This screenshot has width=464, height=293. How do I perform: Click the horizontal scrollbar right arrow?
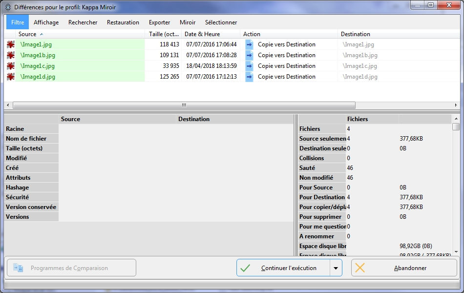[456, 105]
